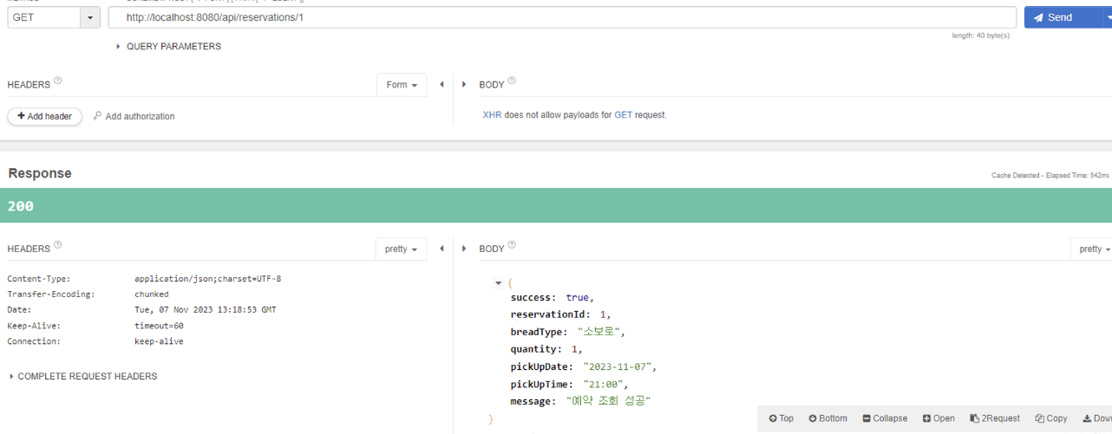
Task: Open the XHR link
Action: 492,114
